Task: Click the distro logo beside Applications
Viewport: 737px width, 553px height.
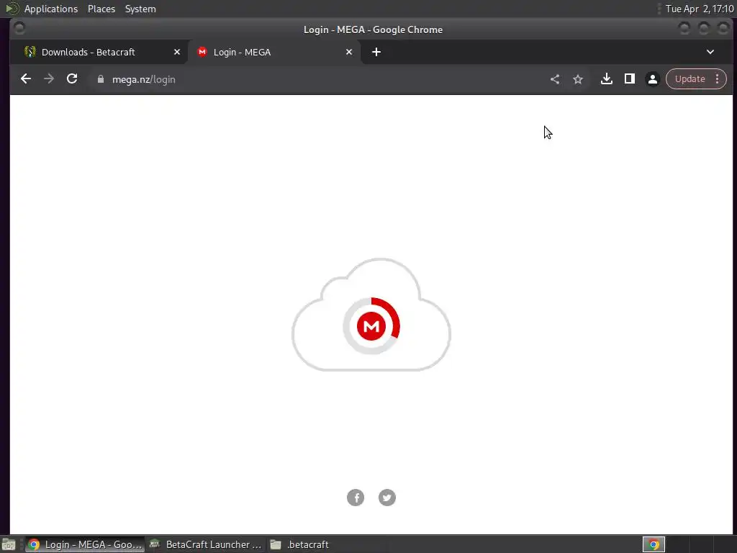Action: pyautogui.click(x=12, y=9)
